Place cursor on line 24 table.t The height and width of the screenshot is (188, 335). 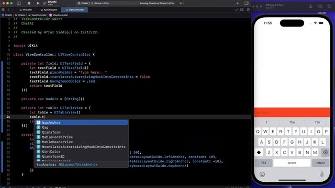[37, 117]
